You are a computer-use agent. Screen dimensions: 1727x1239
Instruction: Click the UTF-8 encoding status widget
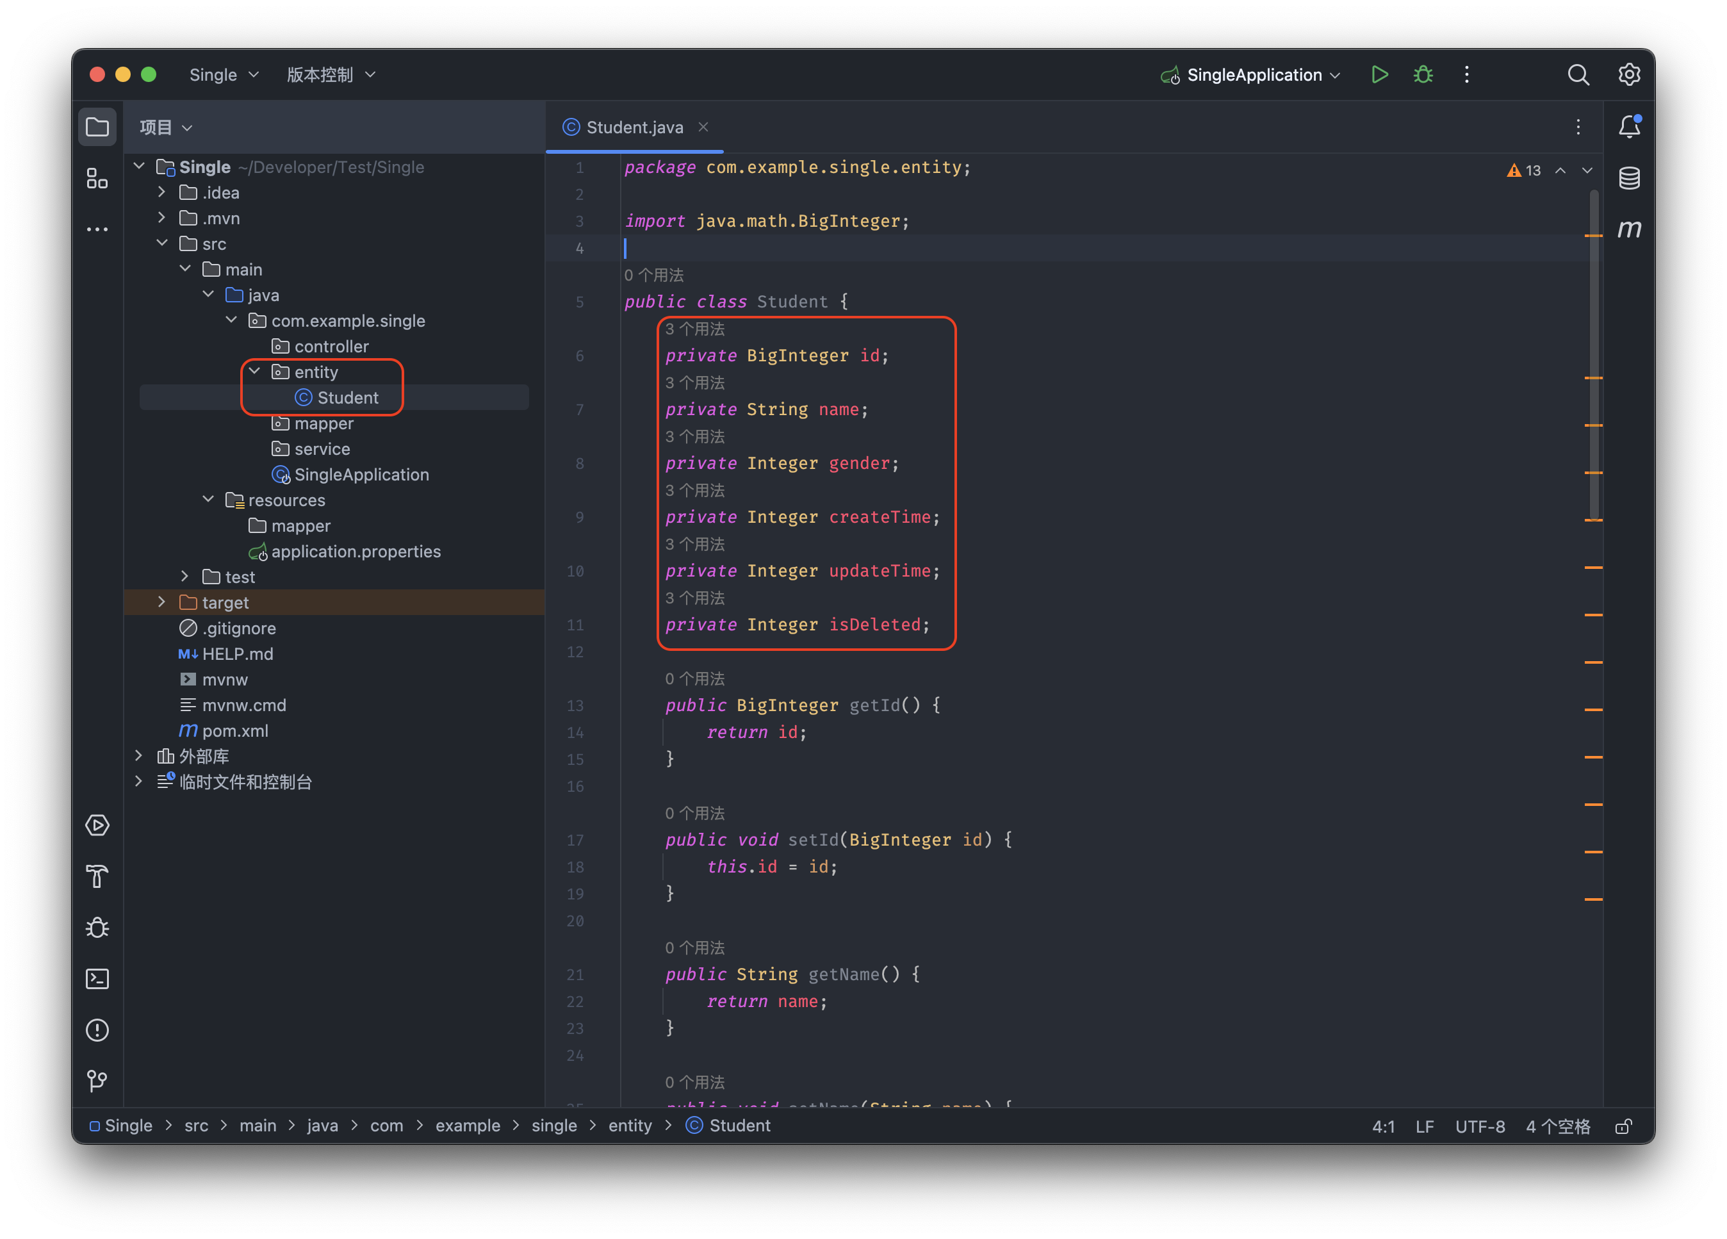coord(1478,1126)
